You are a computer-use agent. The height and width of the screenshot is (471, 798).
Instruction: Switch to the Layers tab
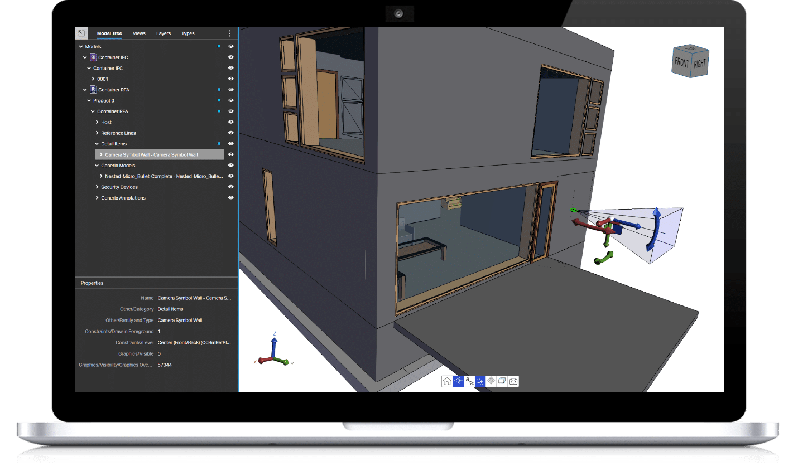coord(164,33)
